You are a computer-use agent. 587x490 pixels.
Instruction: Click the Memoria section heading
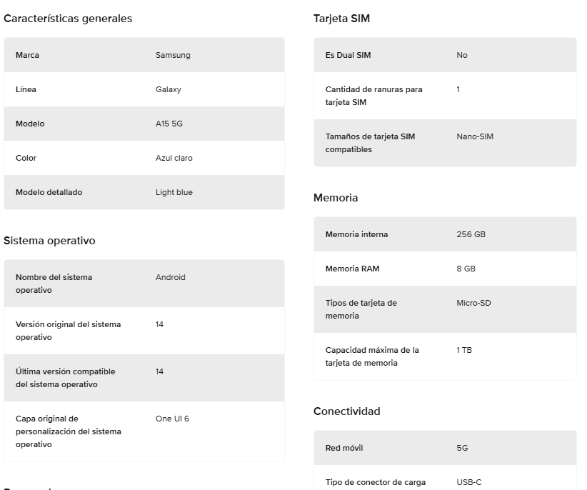point(336,198)
